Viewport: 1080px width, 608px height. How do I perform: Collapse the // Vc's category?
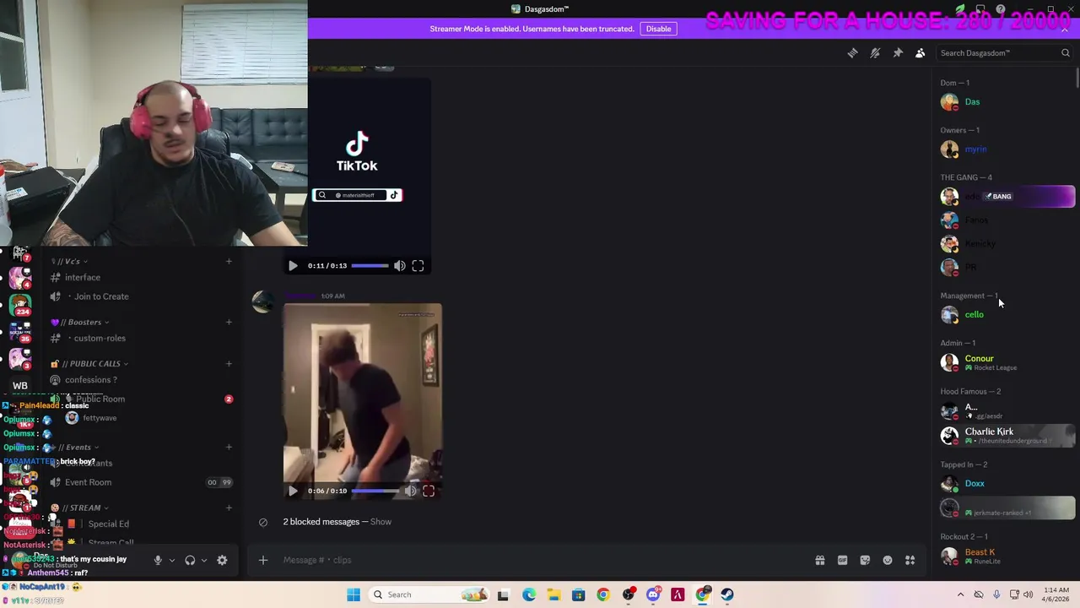pos(70,261)
